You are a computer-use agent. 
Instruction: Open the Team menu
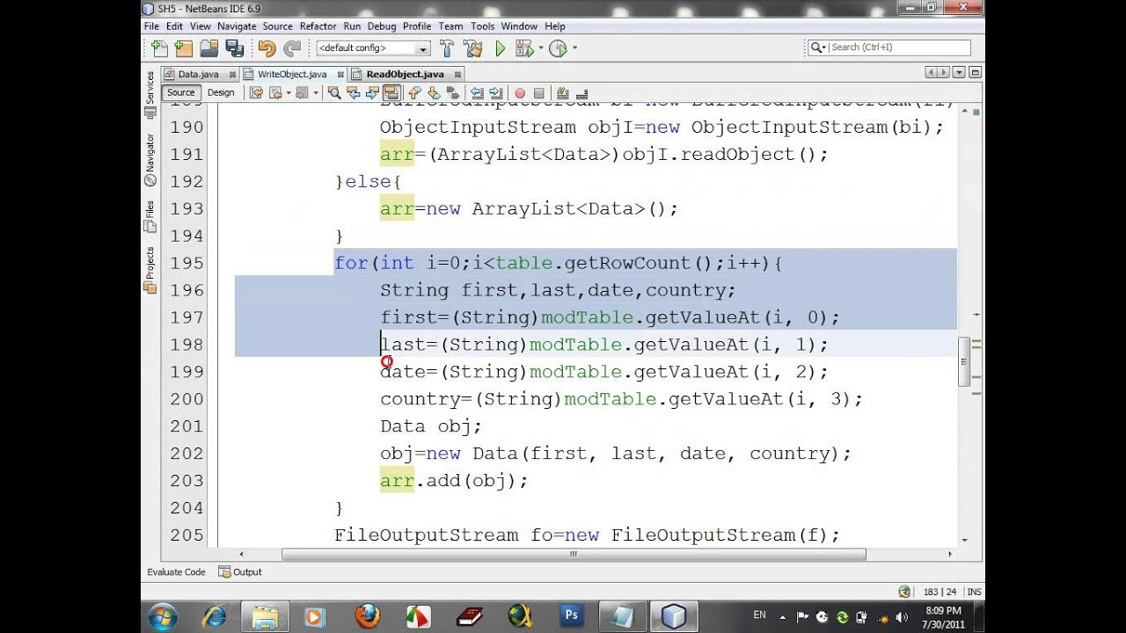(450, 26)
